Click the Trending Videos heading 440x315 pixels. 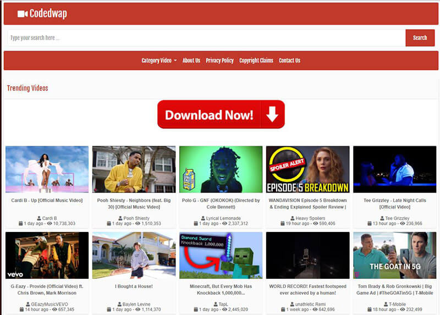click(28, 88)
